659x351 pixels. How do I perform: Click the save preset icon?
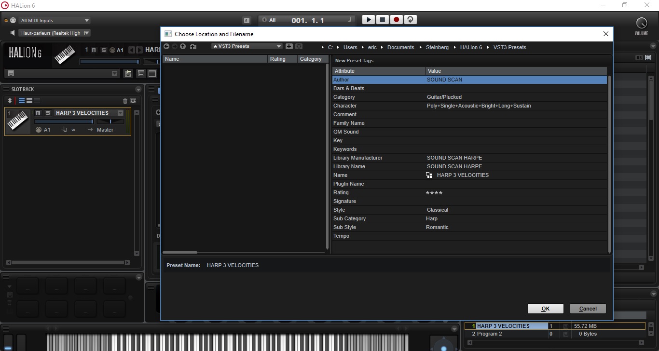[128, 73]
